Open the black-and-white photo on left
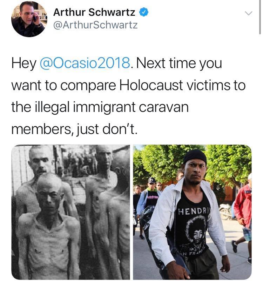This screenshot has height=281, width=263. coord(70,212)
